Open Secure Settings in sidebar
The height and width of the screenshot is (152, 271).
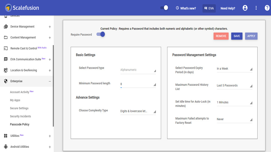[x=19, y=108]
